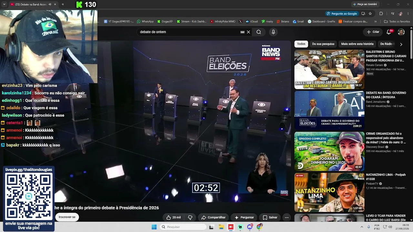Viewport: 413px width, 232px height.
Task: Click the Criar button
Action: 373,32
